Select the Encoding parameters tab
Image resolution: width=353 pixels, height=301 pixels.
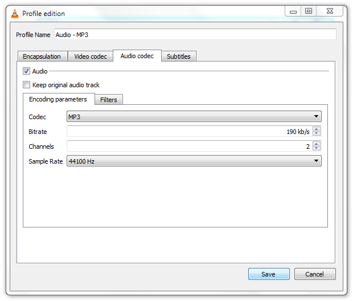(x=58, y=99)
